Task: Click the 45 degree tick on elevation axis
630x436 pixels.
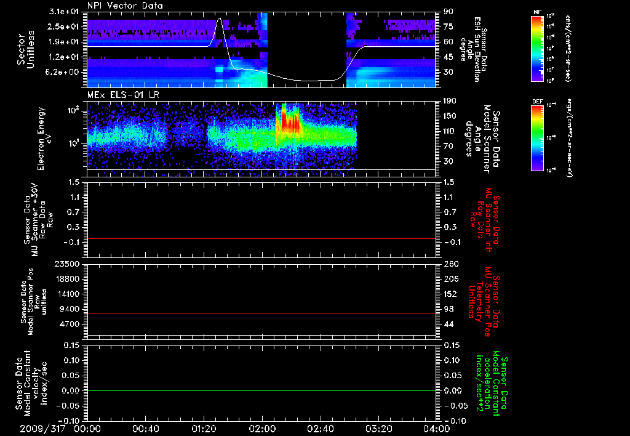Action: tap(448, 57)
